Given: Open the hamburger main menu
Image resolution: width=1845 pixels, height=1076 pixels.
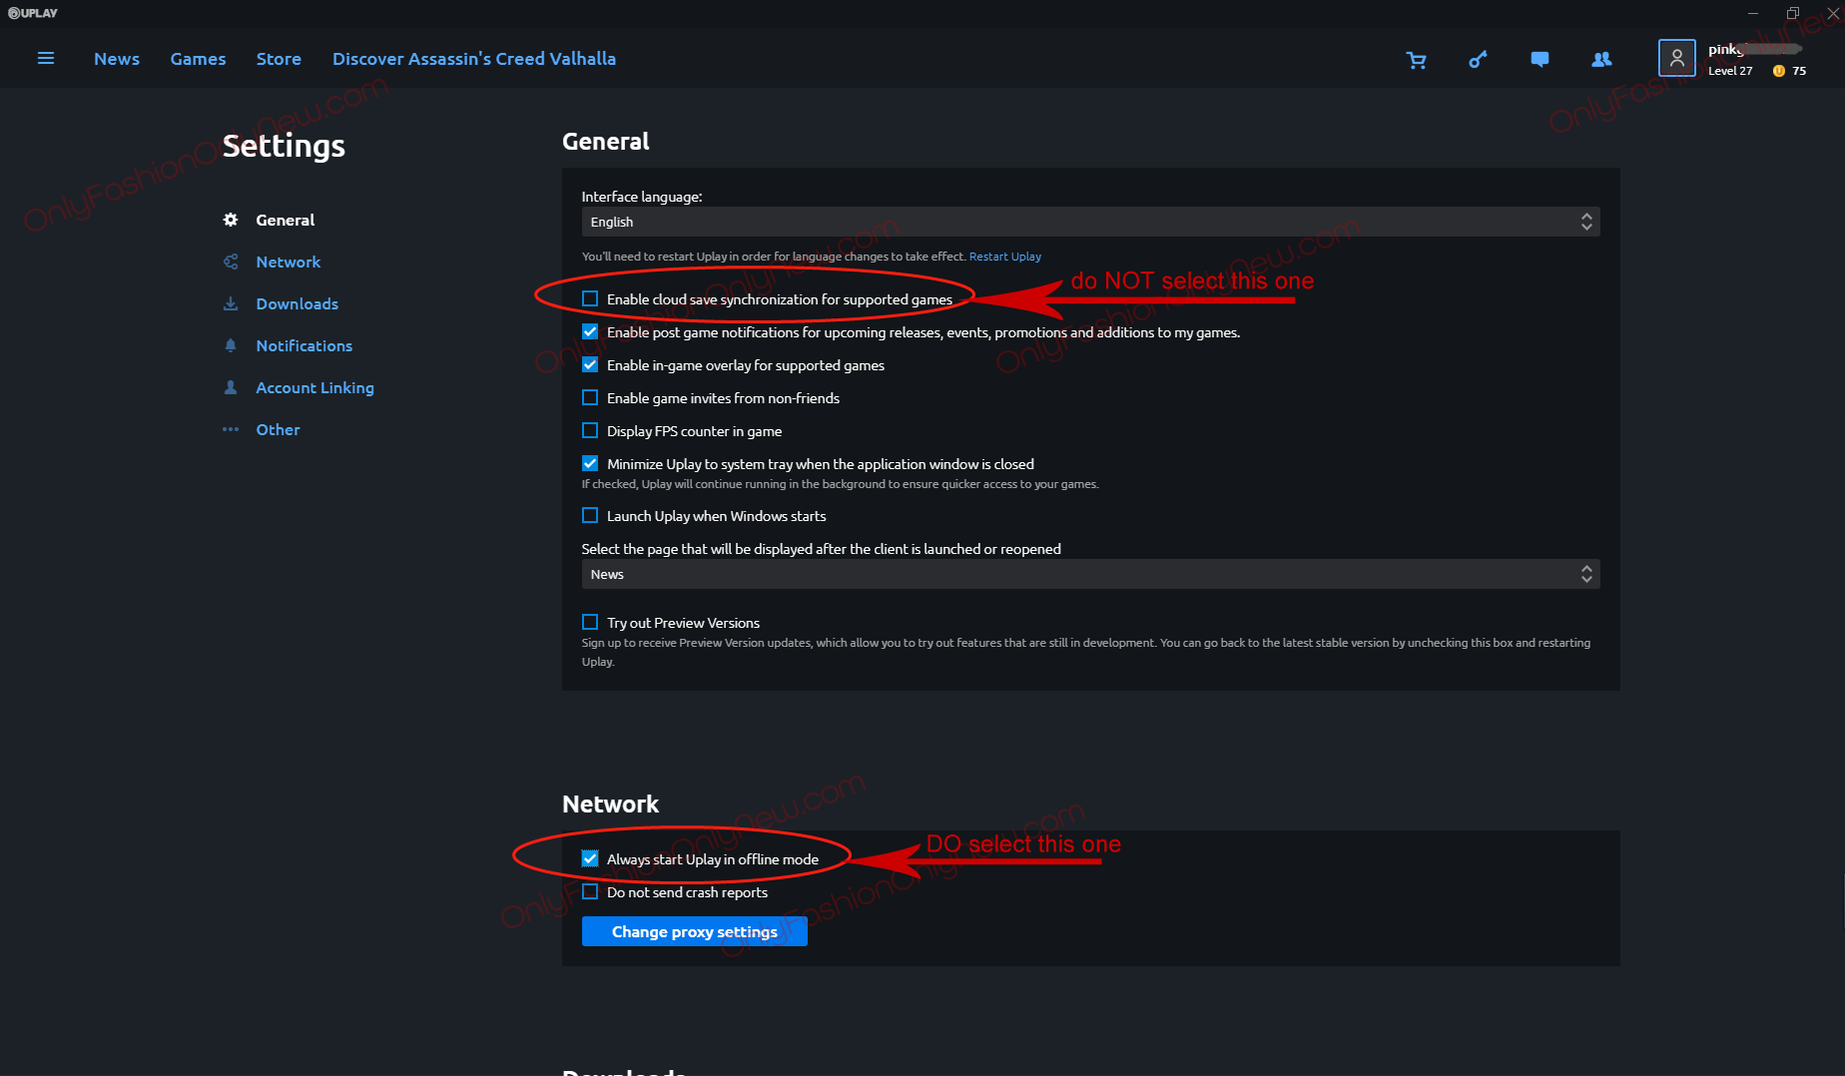Looking at the screenshot, I should (x=45, y=59).
